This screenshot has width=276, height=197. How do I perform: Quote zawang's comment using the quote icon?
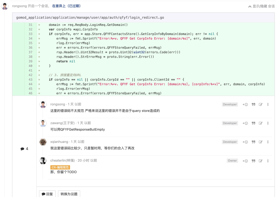253,123
